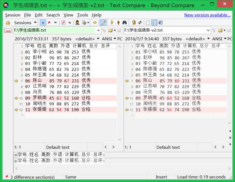Click the Copy to other side arrow icon
Viewport: 235px width, 182px height.
(95, 23)
